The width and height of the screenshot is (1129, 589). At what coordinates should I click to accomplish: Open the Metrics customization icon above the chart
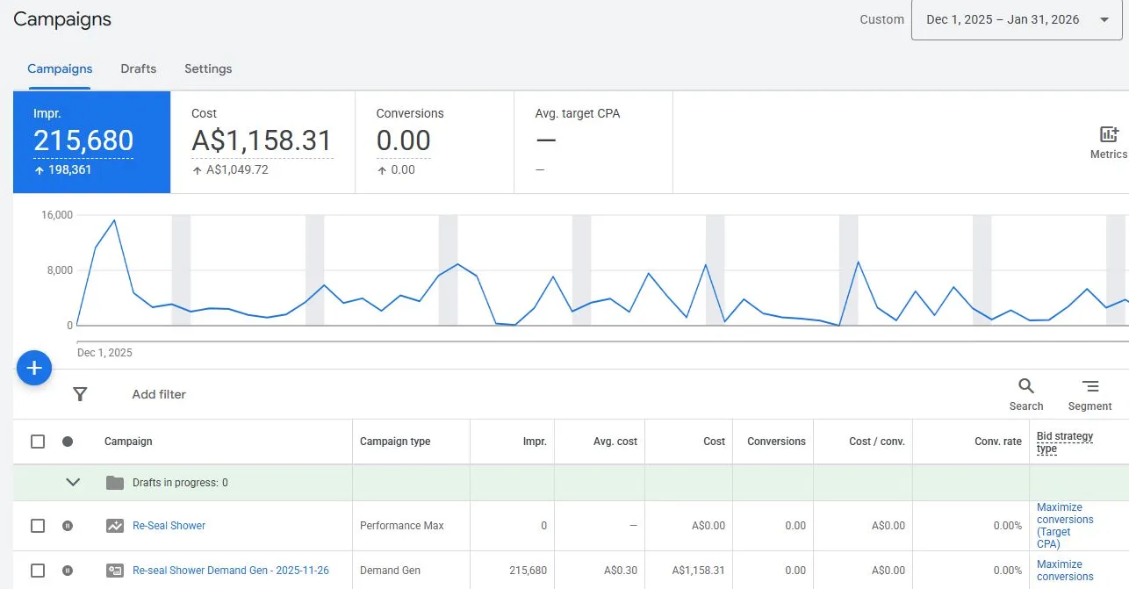(1107, 136)
